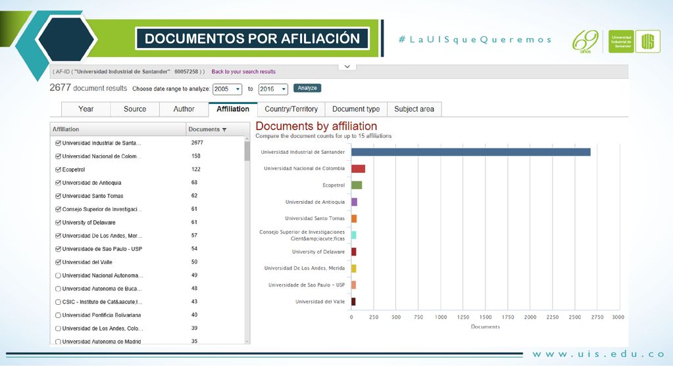Click the Documents by affiliation heading
Image resolution: width=673 pixels, height=366 pixels.
tap(316, 126)
